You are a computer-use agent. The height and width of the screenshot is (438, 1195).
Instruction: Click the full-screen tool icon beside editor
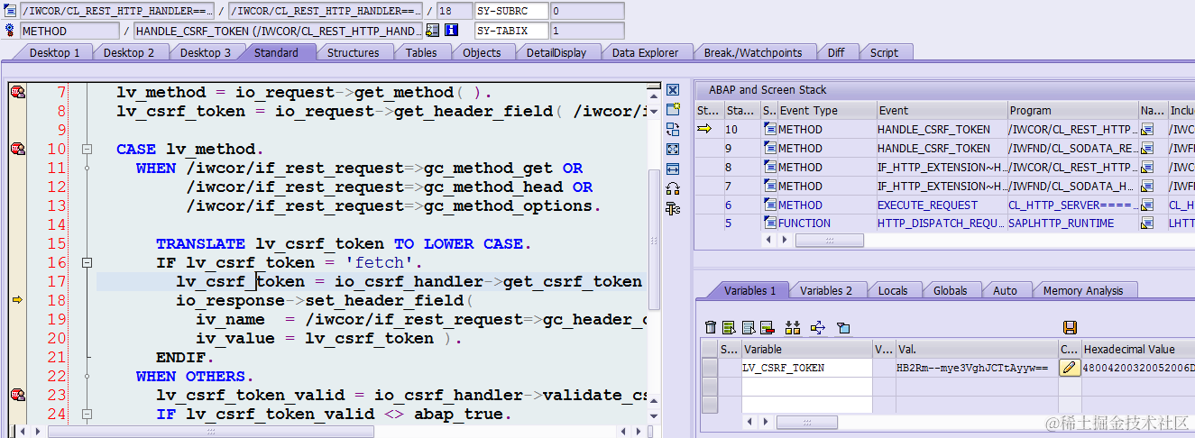point(672,150)
